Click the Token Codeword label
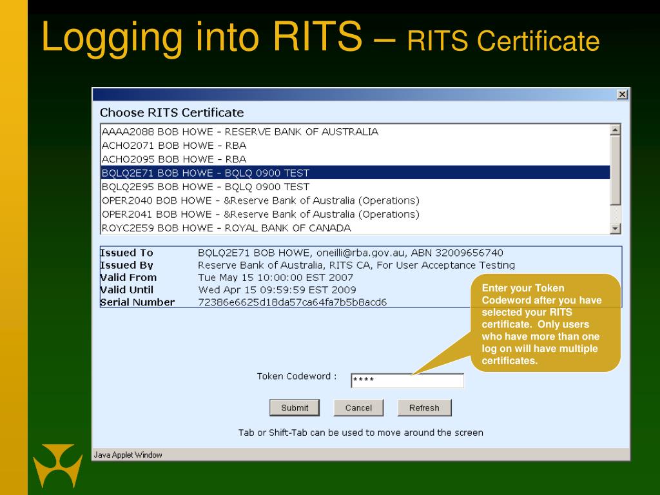This screenshot has height=495, width=660. (296, 376)
